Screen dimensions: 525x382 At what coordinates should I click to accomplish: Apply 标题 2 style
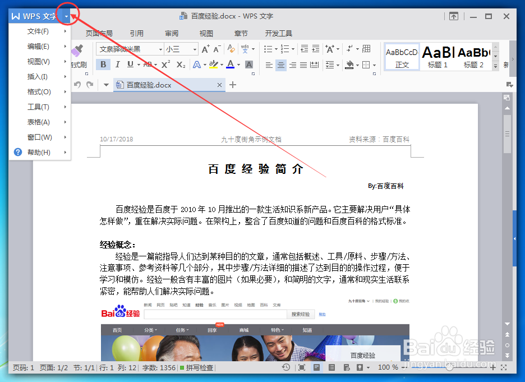coord(473,57)
